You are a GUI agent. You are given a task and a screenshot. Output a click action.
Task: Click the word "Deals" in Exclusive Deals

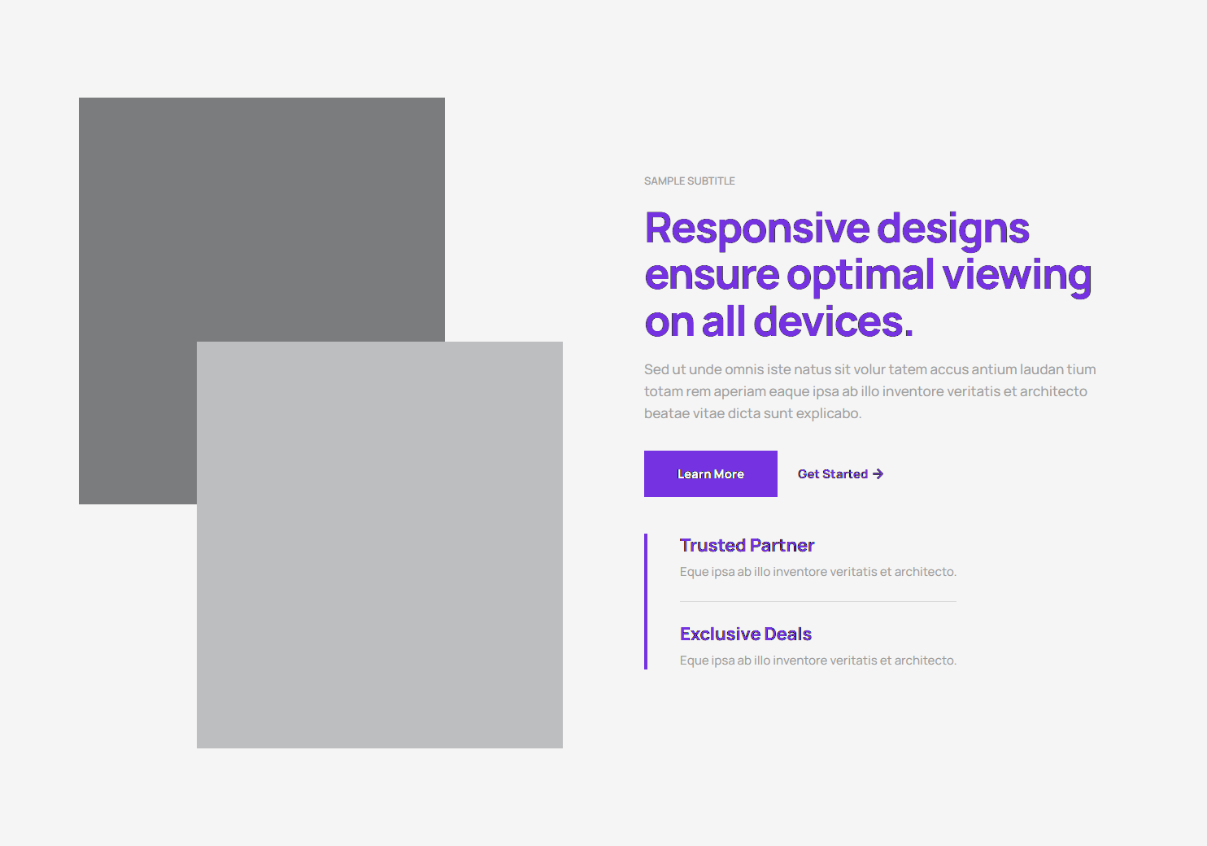(x=787, y=634)
